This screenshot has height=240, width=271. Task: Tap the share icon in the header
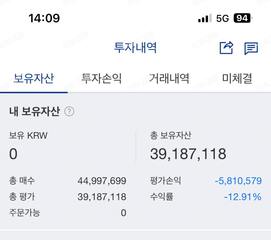(226, 48)
